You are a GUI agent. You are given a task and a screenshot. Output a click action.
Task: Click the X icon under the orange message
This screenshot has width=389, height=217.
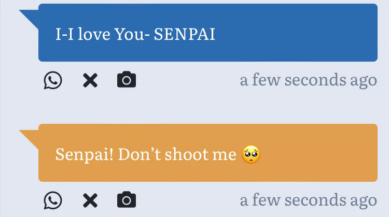[90, 200]
